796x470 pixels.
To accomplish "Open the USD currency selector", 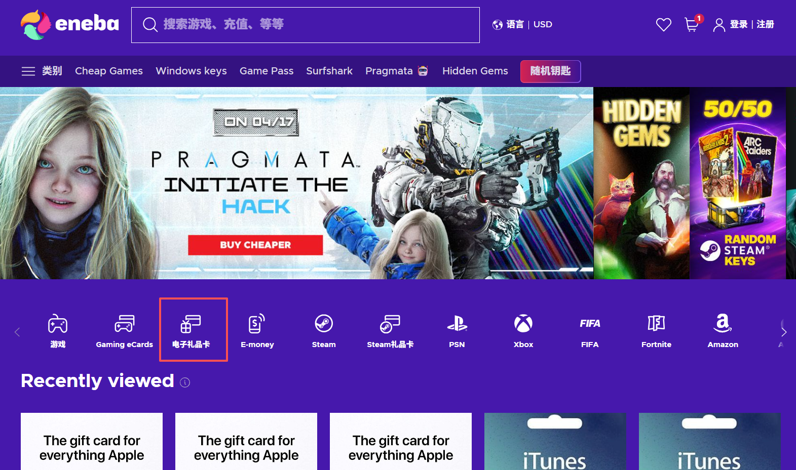I will pyautogui.click(x=543, y=24).
